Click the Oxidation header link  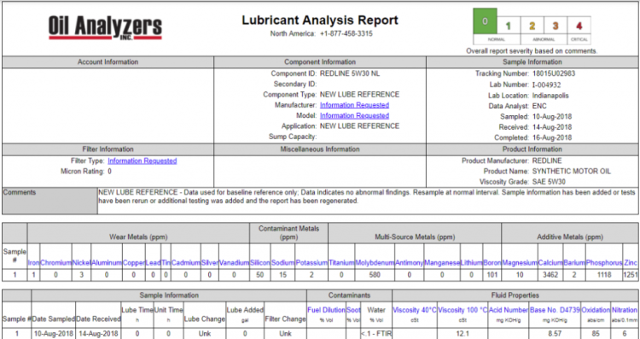pos(596,310)
